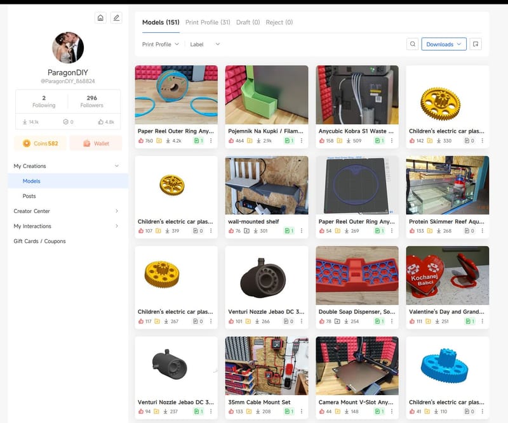Viewport: 508px width, 423px height.
Task: Click the ParagonDIY username text
Action: coord(68,72)
